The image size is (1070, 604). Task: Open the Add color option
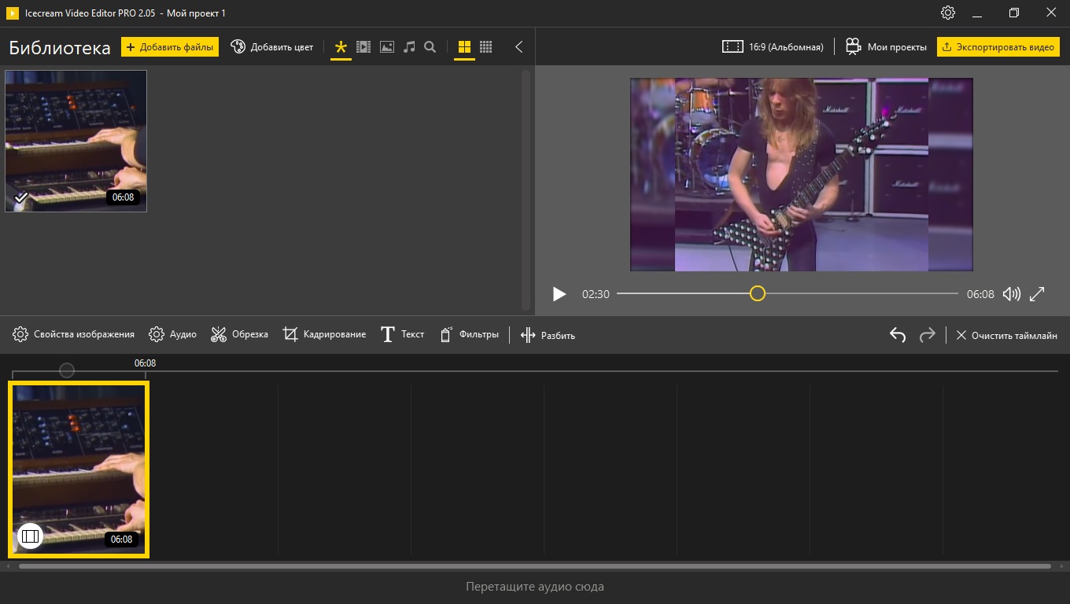pyautogui.click(x=271, y=47)
